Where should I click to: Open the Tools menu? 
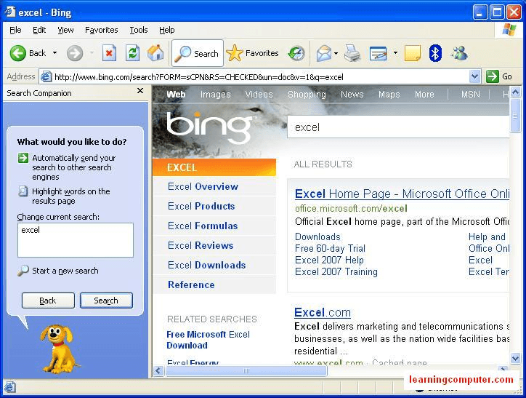pos(138,30)
